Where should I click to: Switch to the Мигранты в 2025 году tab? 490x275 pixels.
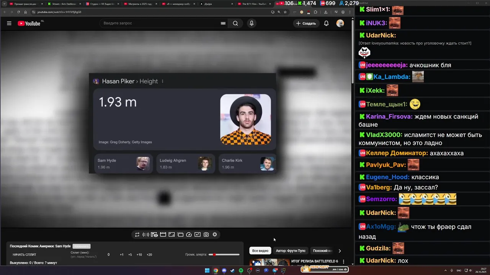(139, 4)
